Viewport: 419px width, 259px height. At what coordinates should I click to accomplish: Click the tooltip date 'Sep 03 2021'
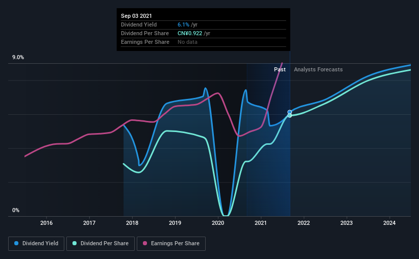(x=136, y=16)
